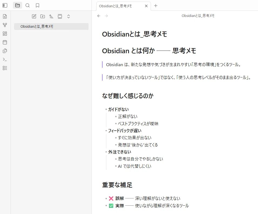This screenshot has width=258, height=214.
Task: Click the bullet ベストプラクティスが曖昧
Action: pyautogui.click(x=138, y=124)
